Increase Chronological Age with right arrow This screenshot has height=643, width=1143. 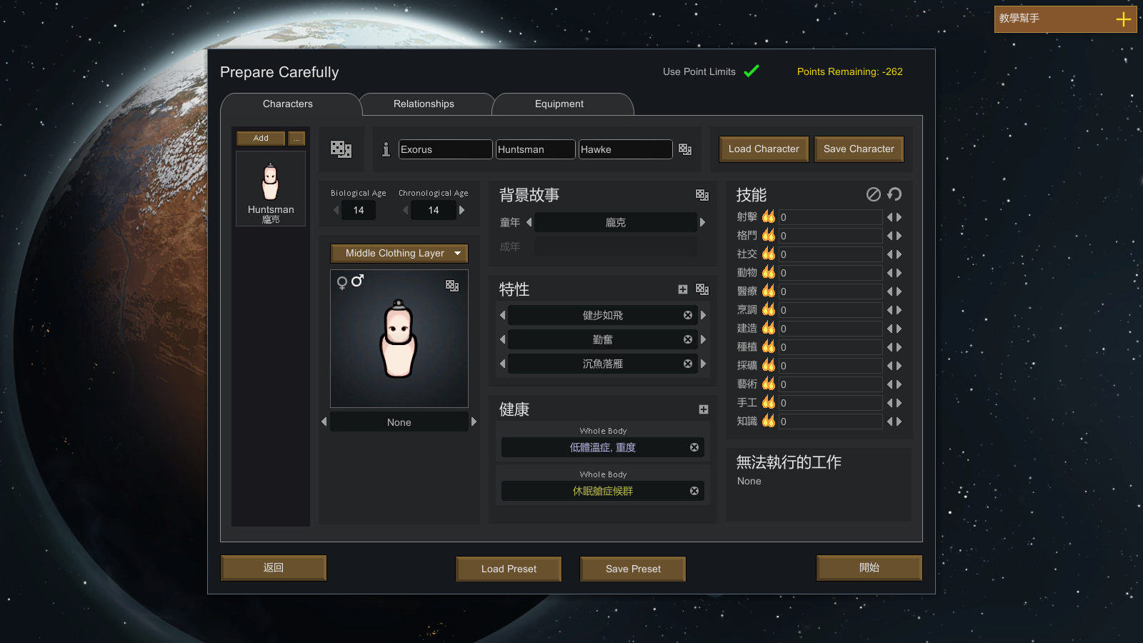pyautogui.click(x=462, y=210)
